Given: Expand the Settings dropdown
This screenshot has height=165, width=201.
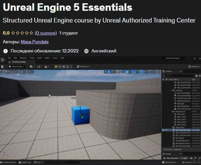Looking at the screenshot, I should pos(194,66).
